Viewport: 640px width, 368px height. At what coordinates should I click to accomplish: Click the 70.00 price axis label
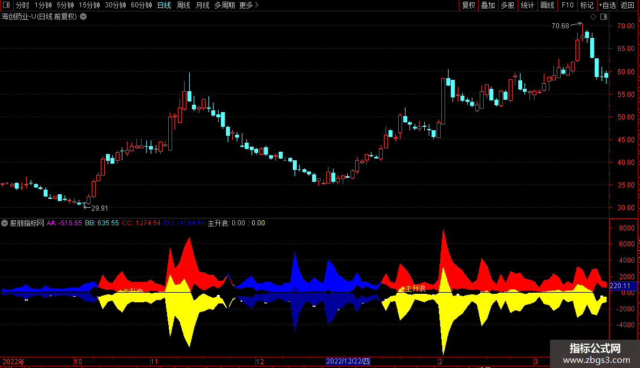click(x=626, y=26)
